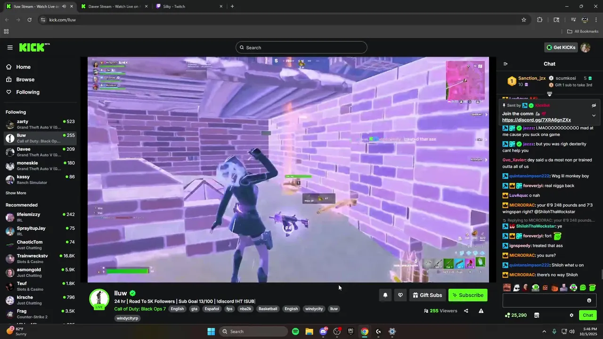Viewport: 603px width, 339px height.
Task: Open asmongold recommended channel
Action: coord(40,273)
